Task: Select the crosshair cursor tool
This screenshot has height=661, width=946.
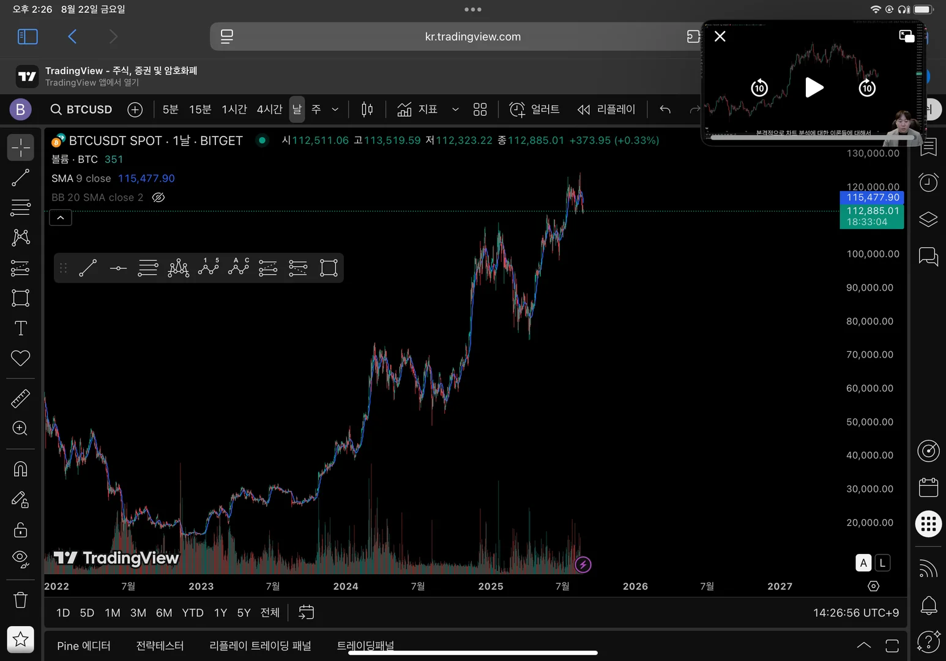Action: [21, 148]
